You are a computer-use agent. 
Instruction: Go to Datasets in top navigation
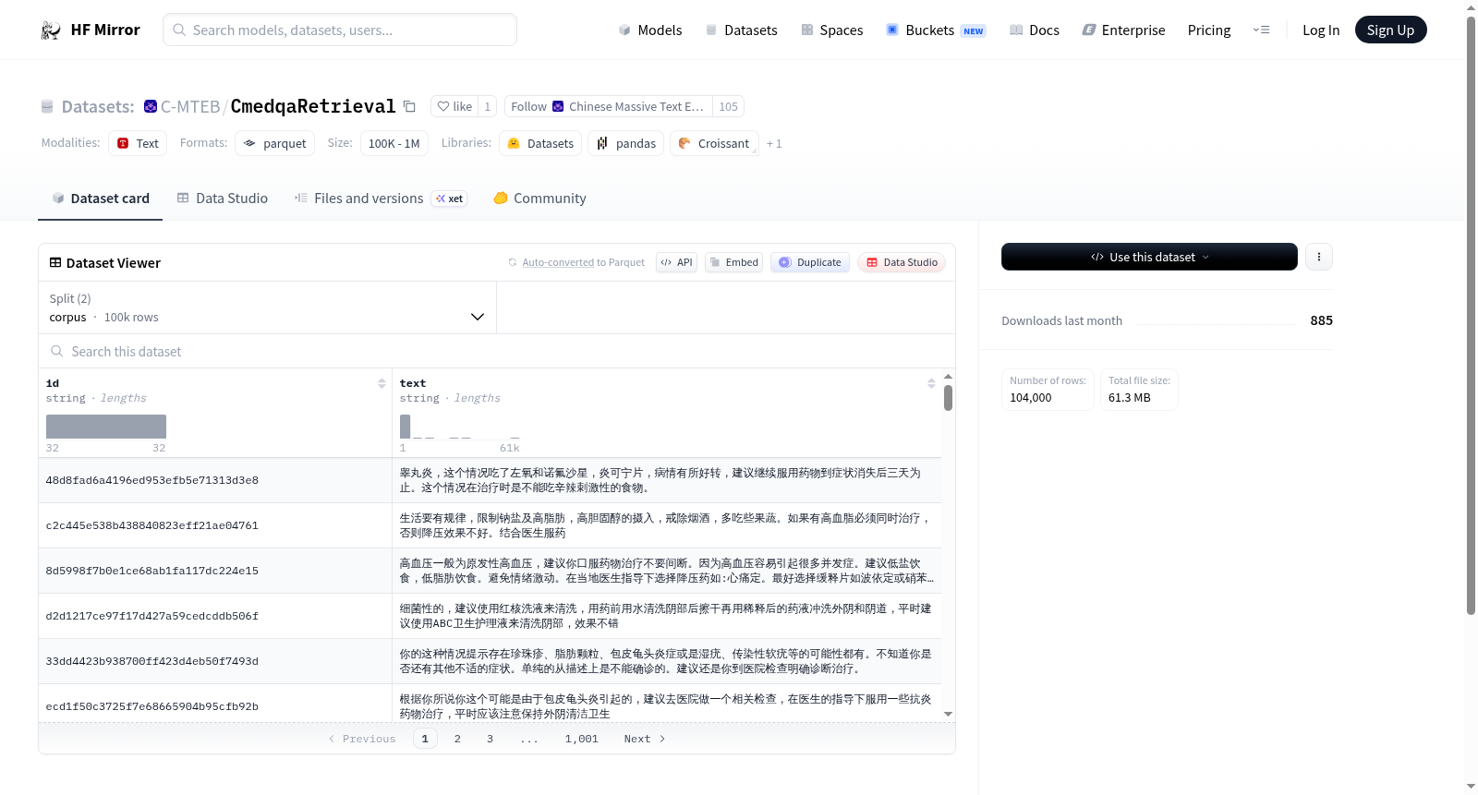[x=741, y=30]
